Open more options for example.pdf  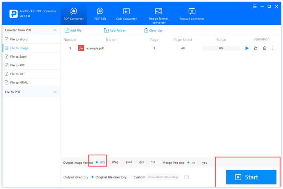click(272, 48)
